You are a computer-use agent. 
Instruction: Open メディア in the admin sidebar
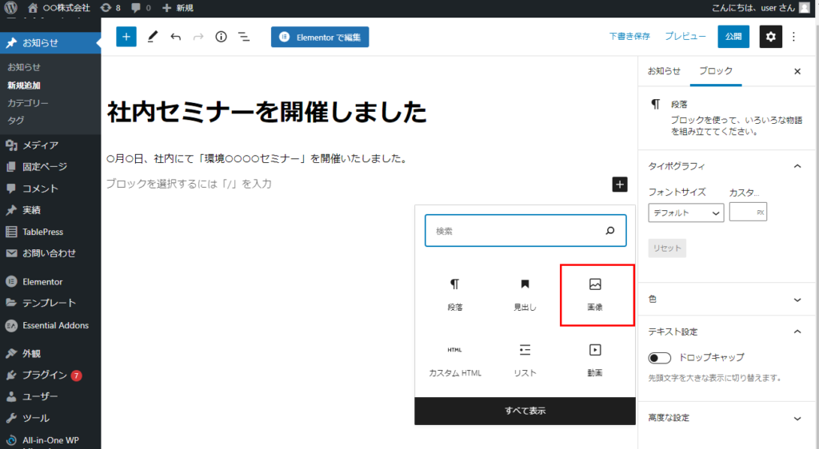click(40, 145)
